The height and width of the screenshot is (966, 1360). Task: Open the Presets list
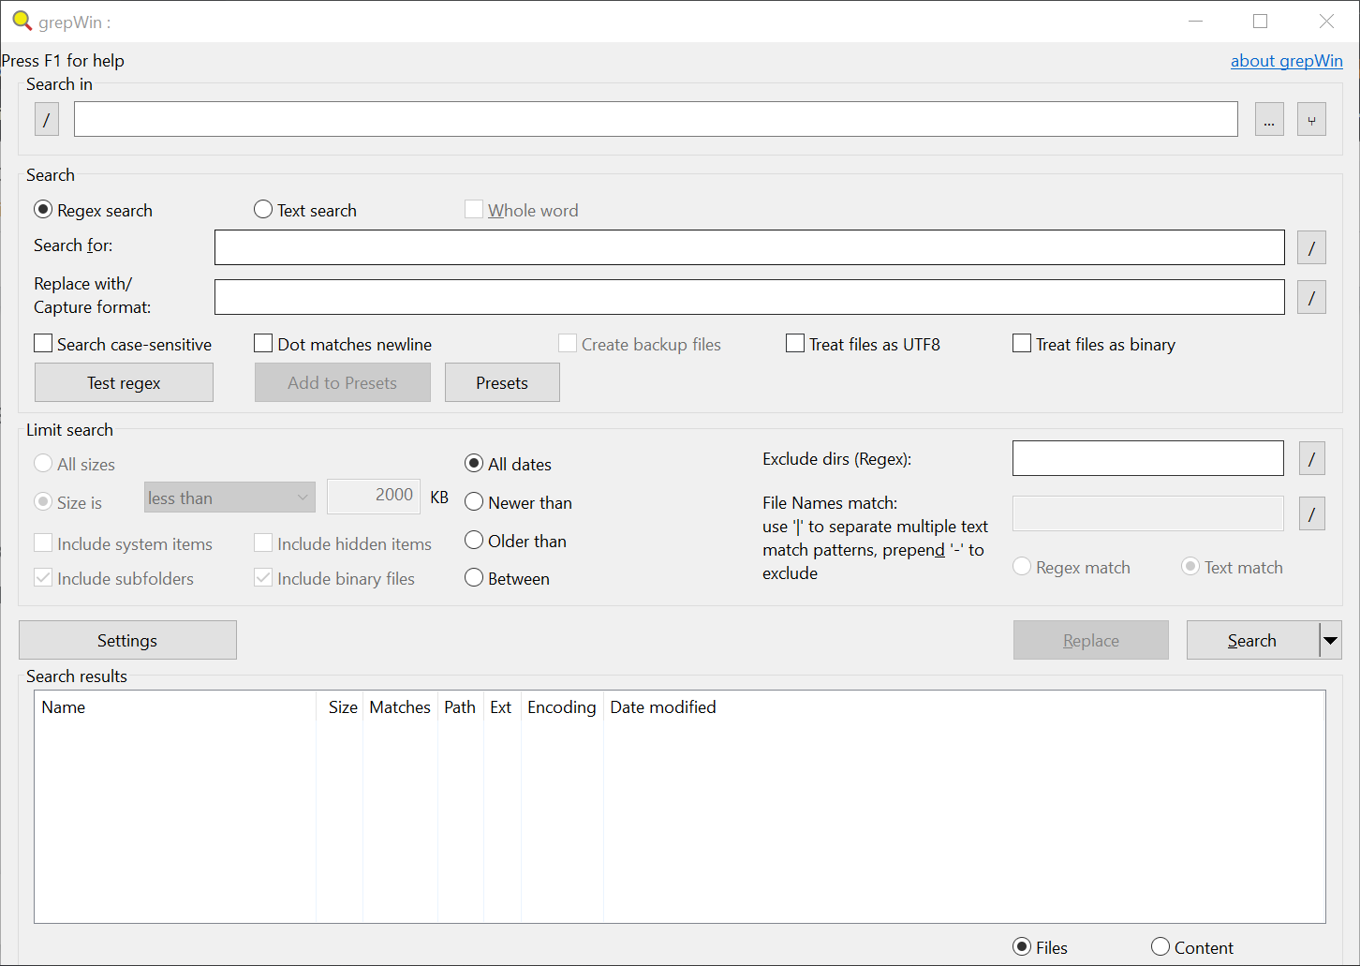[502, 382]
